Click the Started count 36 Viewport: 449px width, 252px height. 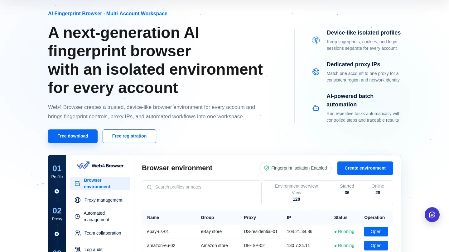[347, 193]
